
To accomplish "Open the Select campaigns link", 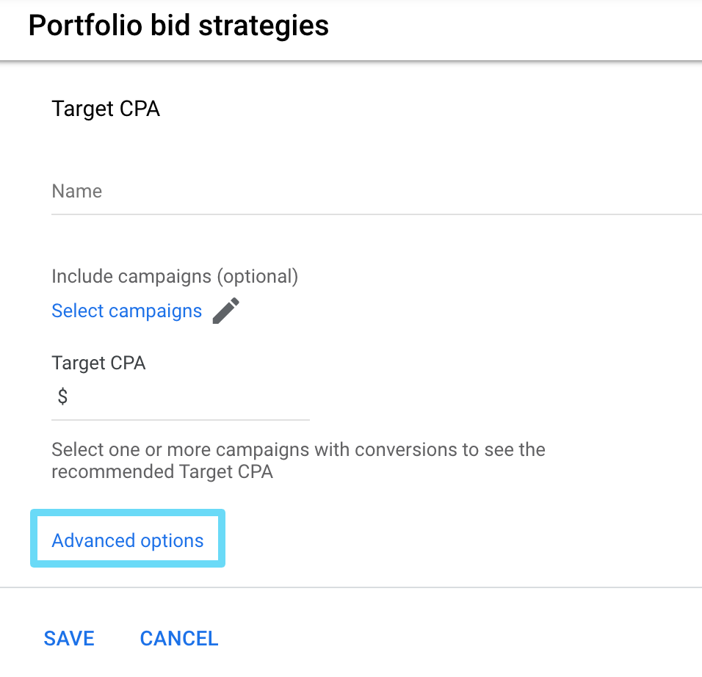I will tap(126, 311).
